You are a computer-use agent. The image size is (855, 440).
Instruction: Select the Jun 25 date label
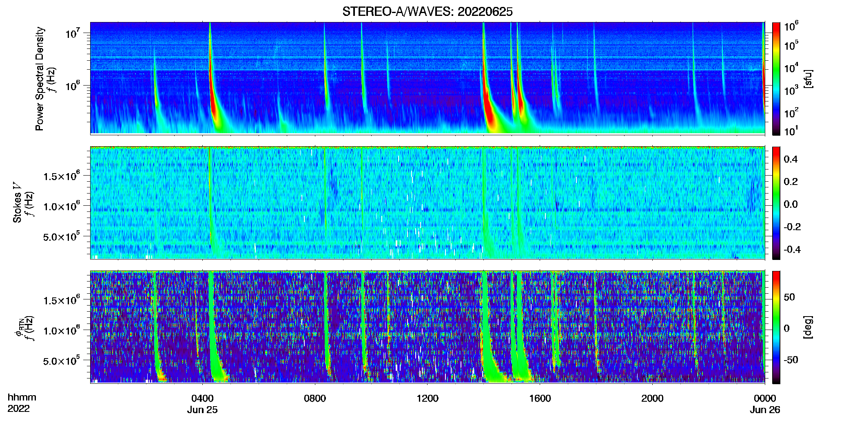(202, 410)
